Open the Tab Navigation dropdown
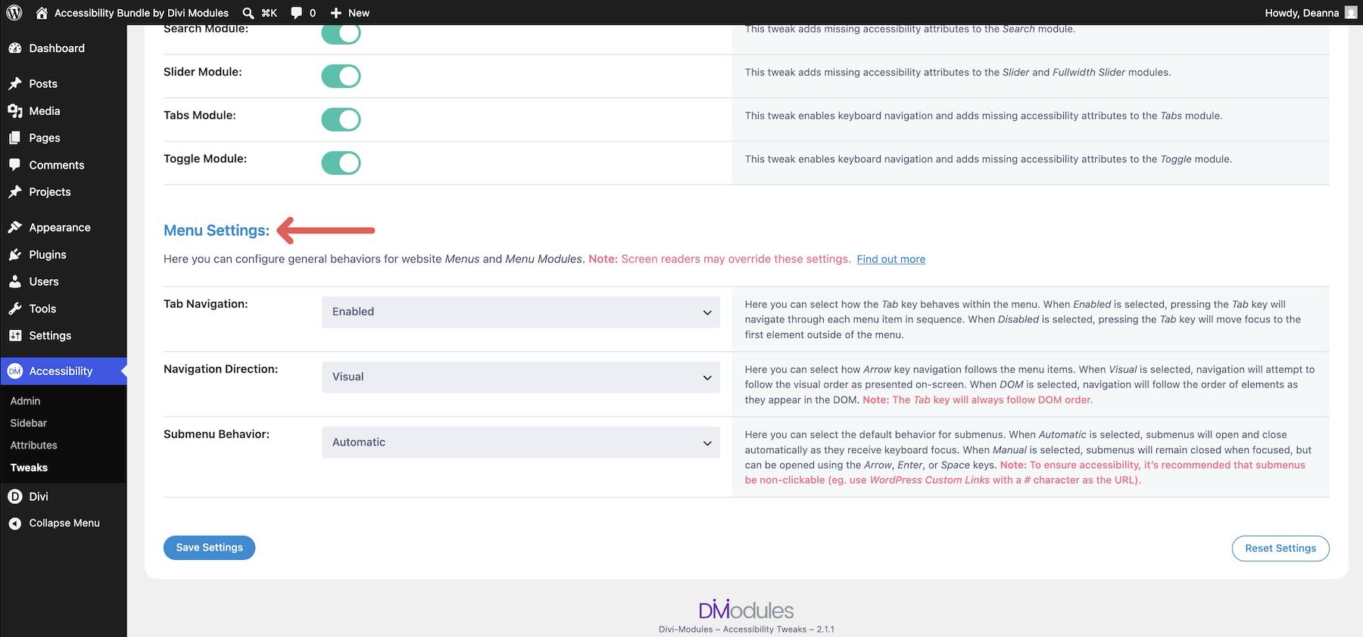The width and height of the screenshot is (1363, 637). click(x=521, y=312)
